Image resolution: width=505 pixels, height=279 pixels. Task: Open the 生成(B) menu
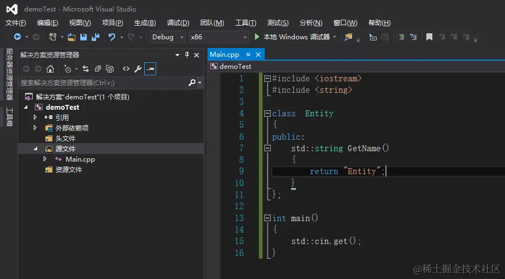[x=145, y=23]
